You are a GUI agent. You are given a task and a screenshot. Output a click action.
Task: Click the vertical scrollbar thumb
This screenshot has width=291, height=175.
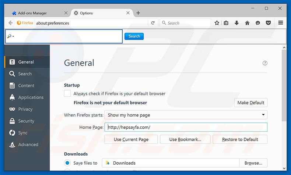(284, 86)
